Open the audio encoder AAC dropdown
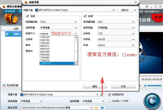Screen dimensions: 163x110 pos(133,22)
